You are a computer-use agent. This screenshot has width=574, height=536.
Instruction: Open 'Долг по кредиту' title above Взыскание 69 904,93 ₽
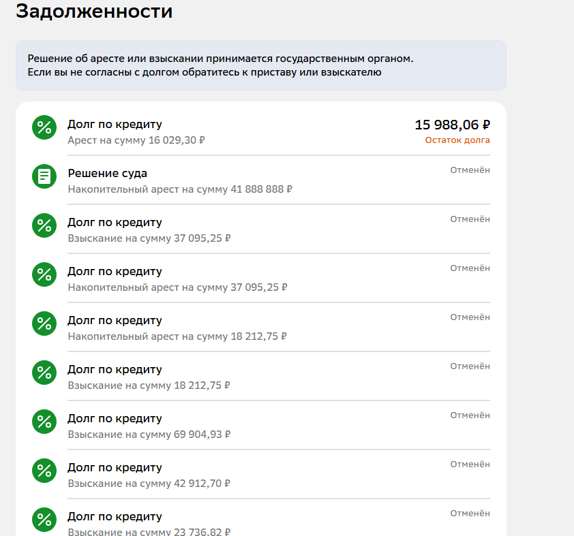(x=115, y=418)
